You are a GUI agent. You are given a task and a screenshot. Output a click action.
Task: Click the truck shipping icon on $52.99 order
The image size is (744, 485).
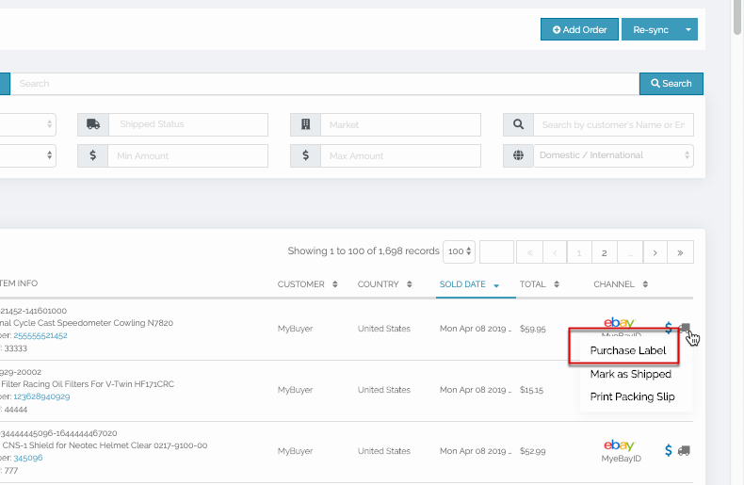684,450
